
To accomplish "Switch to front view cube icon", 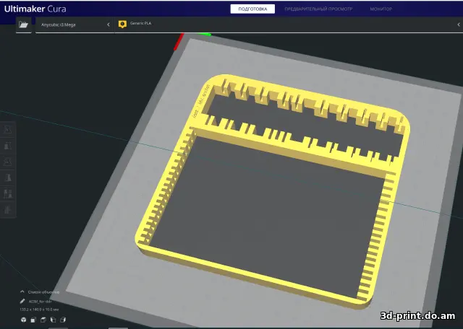I will click(x=33, y=320).
